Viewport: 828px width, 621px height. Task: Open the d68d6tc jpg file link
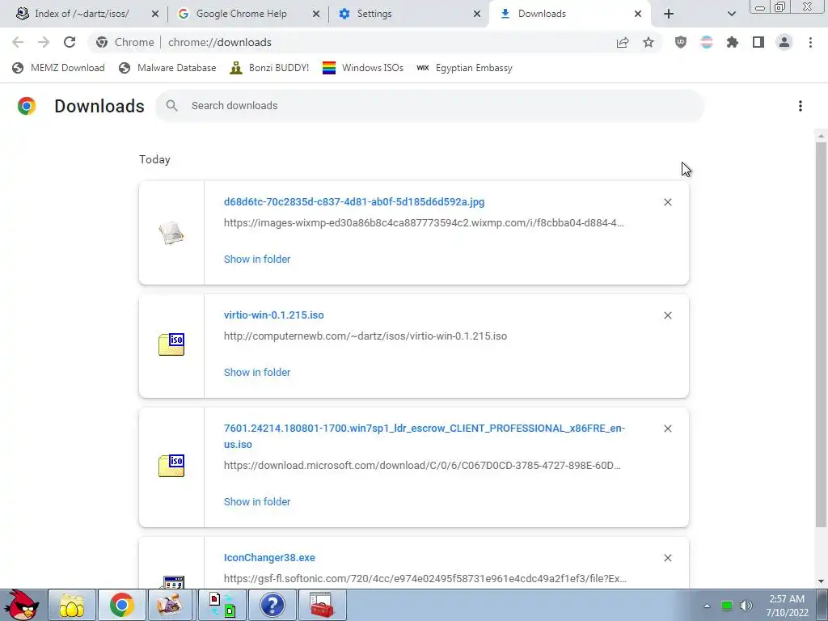pos(354,201)
